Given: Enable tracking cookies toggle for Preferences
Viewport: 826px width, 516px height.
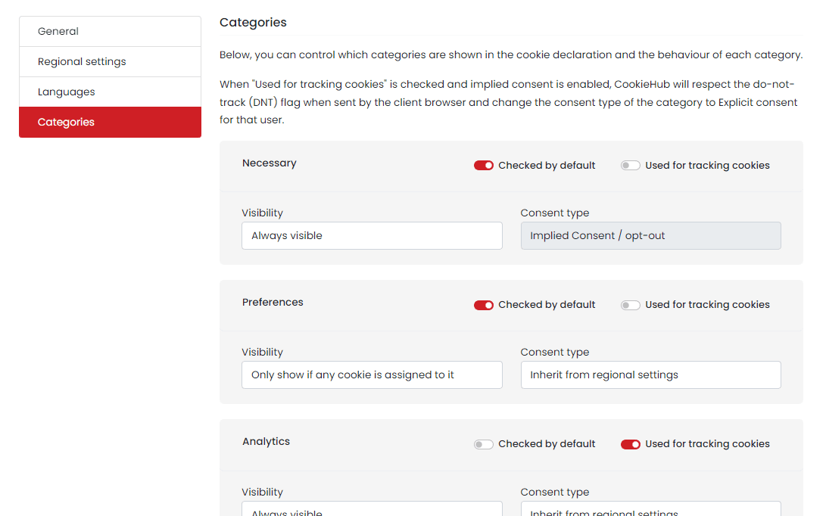Looking at the screenshot, I should point(630,305).
